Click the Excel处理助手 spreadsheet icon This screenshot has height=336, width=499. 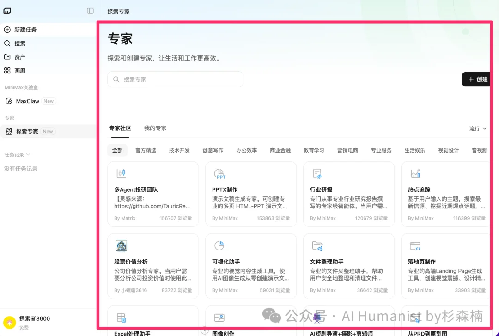coord(121,317)
